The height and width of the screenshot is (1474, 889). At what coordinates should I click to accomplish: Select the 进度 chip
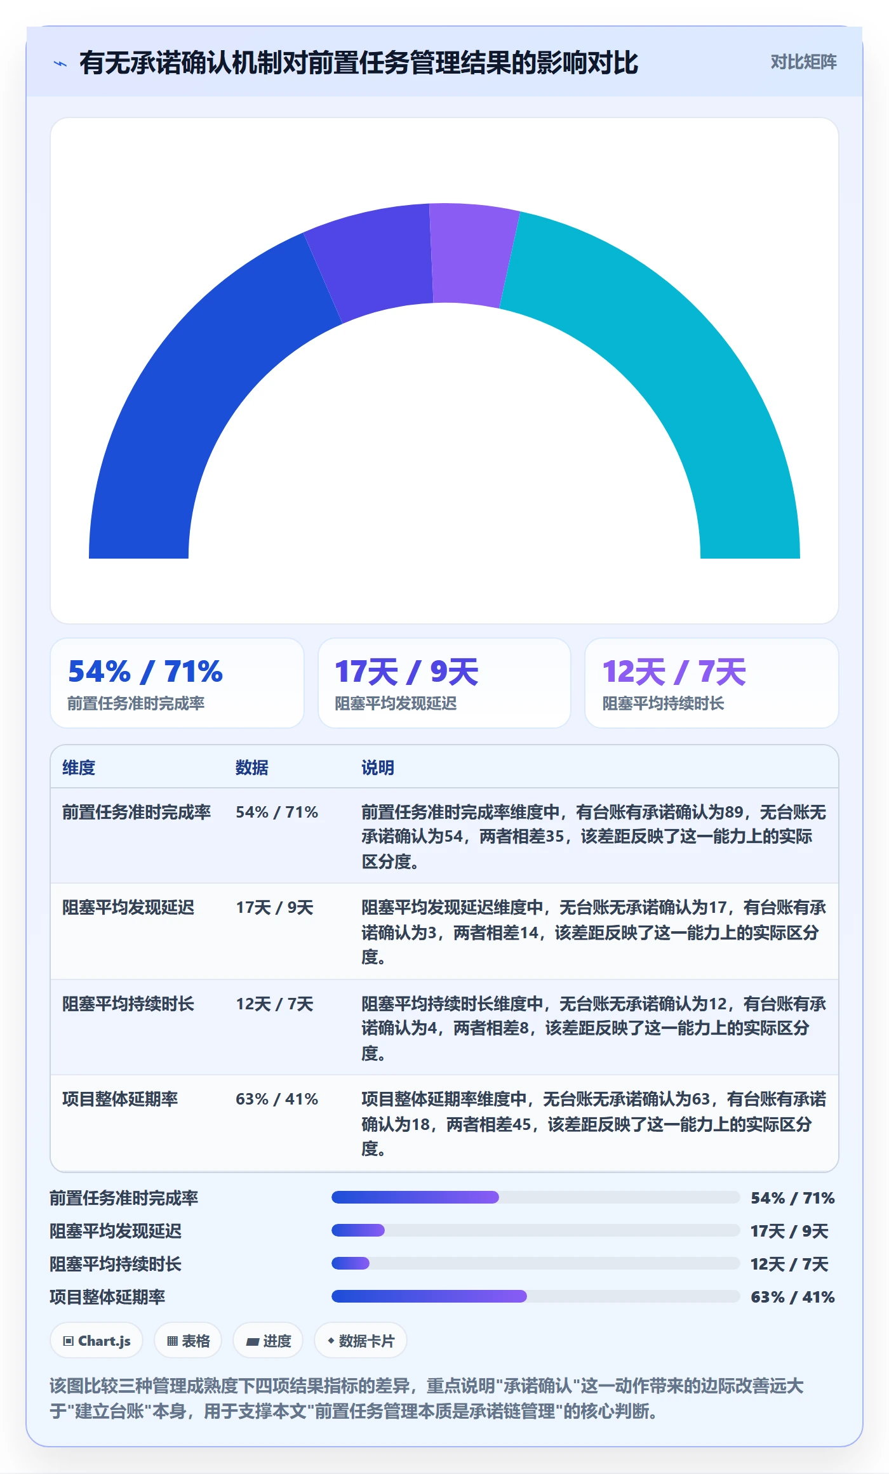pos(268,1341)
